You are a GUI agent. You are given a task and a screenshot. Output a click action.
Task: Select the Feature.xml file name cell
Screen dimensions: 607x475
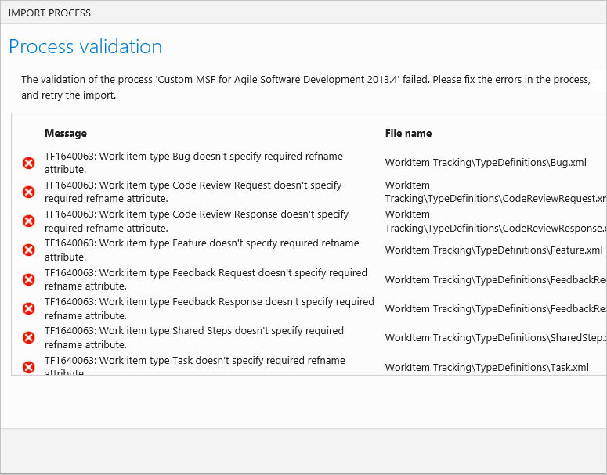pos(493,250)
